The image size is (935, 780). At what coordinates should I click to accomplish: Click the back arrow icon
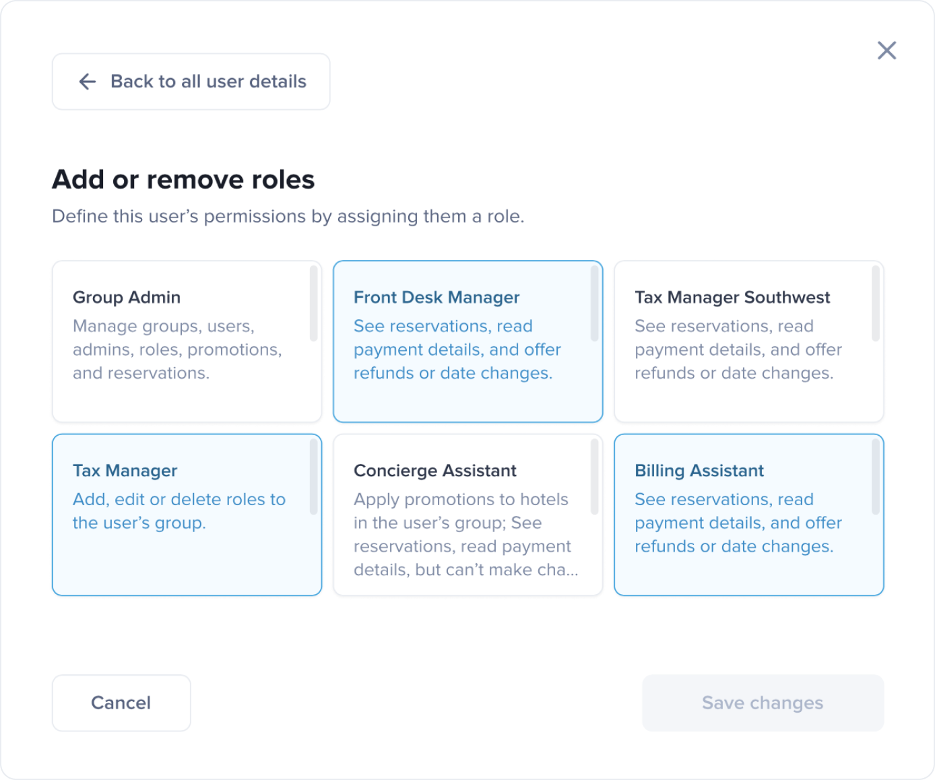[x=88, y=82]
